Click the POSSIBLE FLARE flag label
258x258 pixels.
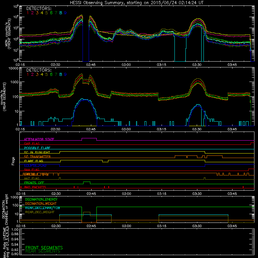click(37, 148)
